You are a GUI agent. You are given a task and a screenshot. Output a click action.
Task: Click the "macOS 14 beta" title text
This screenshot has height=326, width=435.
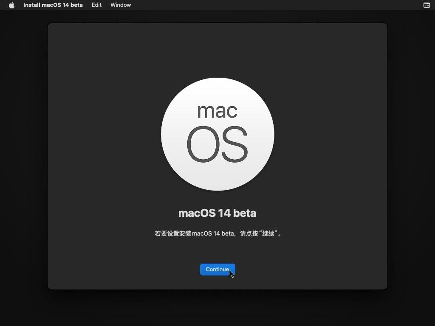(217, 213)
